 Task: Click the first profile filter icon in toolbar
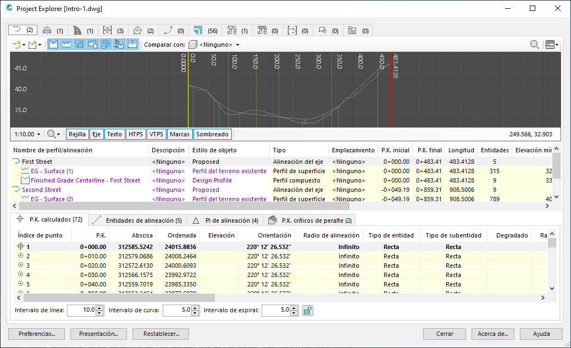click(53, 45)
